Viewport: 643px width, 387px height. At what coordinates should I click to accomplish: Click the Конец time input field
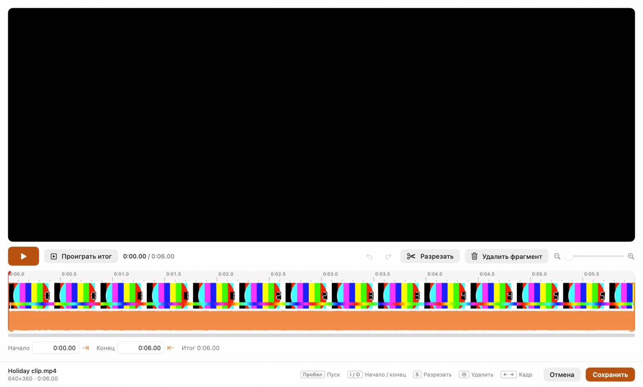141,348
